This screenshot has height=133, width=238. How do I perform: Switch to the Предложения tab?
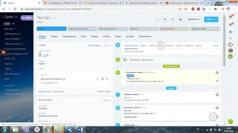pyautogui.click(x=69, y=37)
